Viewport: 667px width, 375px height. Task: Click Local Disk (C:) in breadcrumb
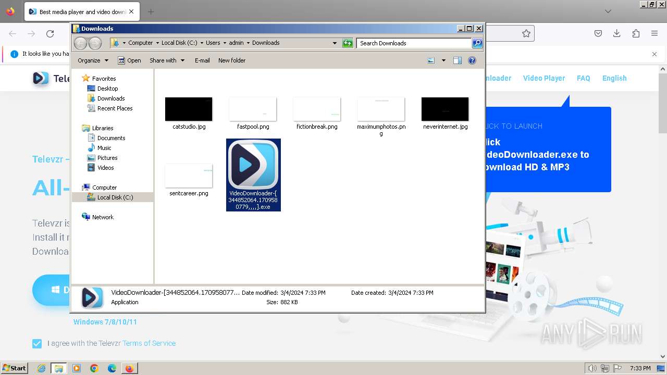point(179,43)
